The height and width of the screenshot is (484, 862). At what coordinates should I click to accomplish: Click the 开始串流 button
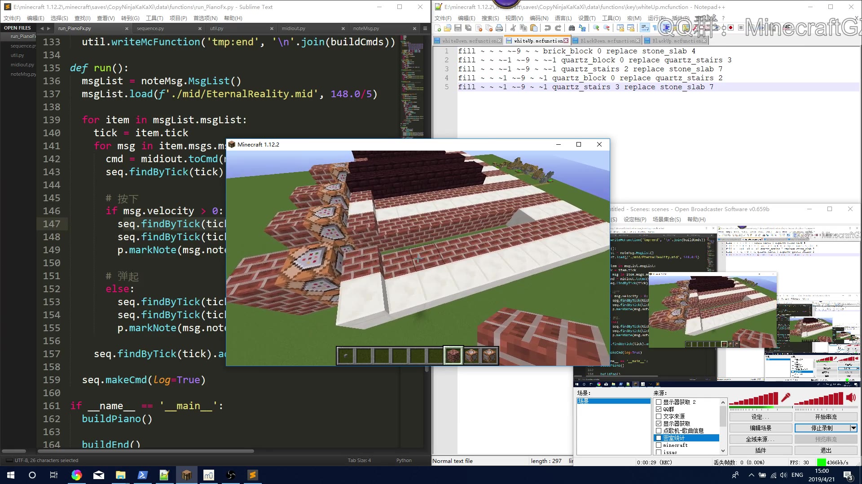point(826,417)
